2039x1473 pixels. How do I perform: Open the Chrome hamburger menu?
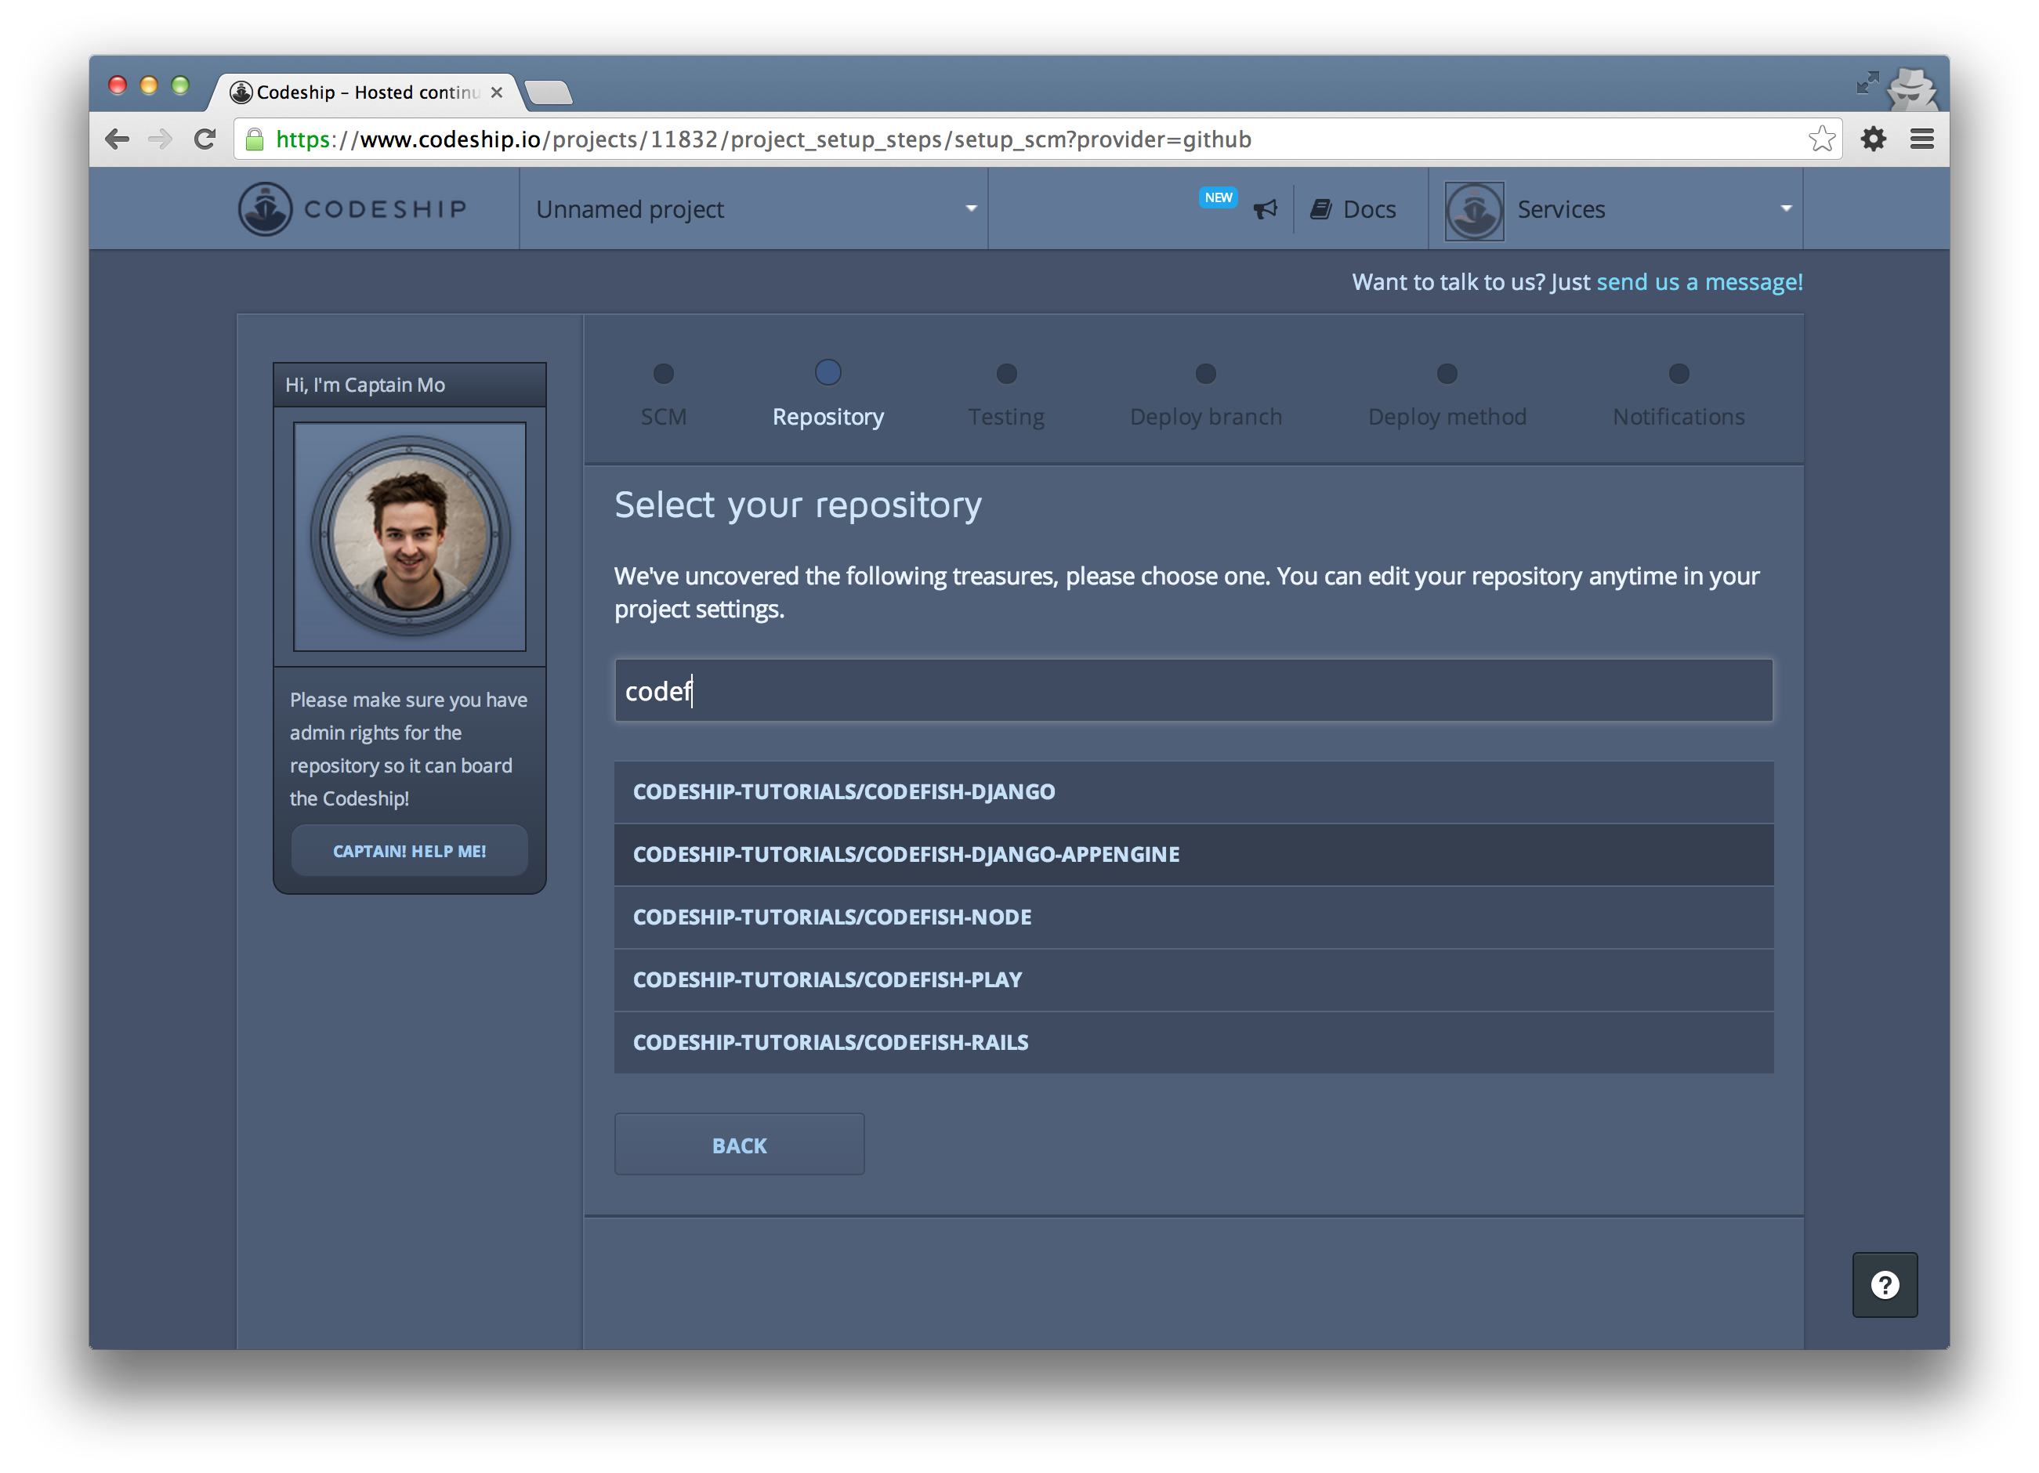pyautogui.click(x=1922, y=139)
